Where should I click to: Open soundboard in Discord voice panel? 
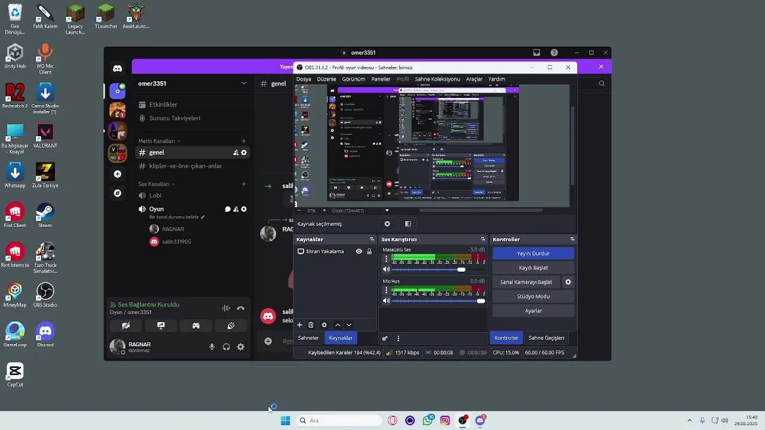tap(231, 326)
